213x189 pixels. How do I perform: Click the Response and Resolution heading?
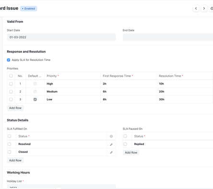tap(26, 52)
